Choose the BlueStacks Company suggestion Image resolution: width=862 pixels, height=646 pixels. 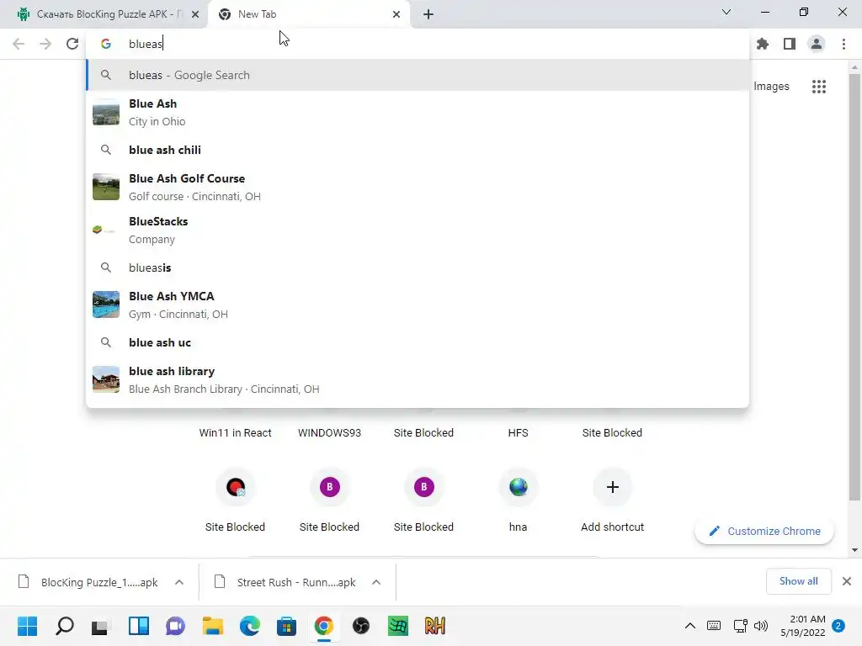pyautogui.click(x=418, y=230)
